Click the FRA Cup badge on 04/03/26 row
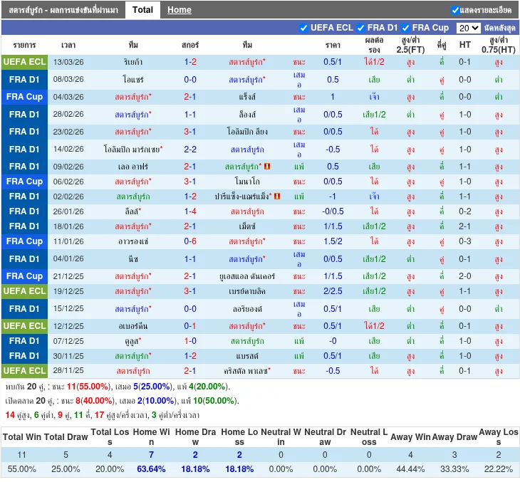This screenshot has height=482, width=520. tap(24, 97)
